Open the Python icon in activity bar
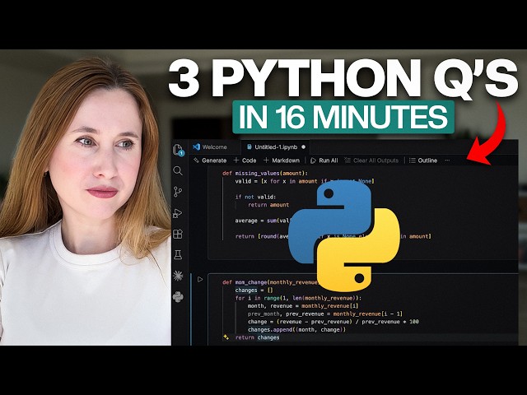 178,297
